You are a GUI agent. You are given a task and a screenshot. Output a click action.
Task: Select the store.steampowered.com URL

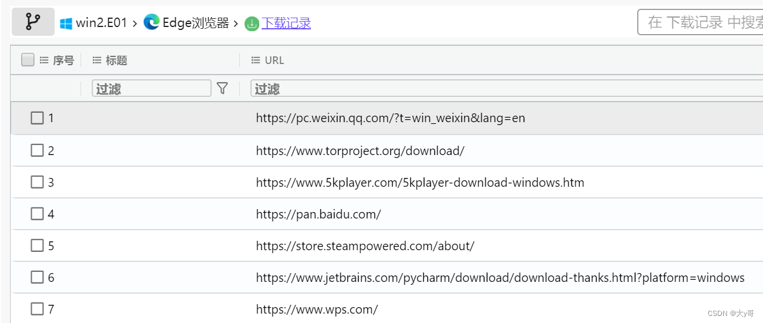coord(365,245)
